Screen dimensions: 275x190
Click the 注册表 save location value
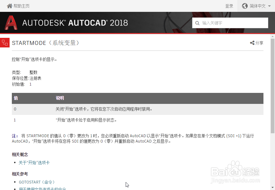click(x=36, y=78)
